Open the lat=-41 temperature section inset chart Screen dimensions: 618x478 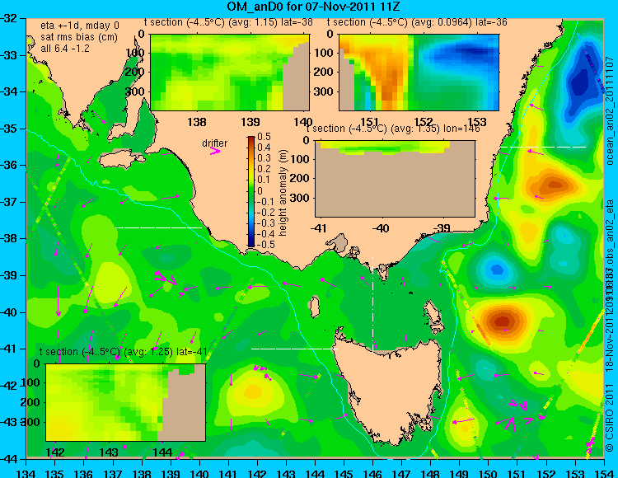click(125, 402)
